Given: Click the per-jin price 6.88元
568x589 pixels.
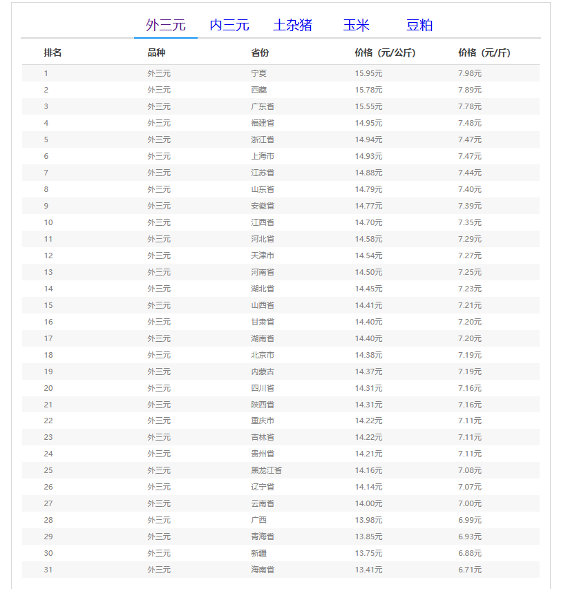Looking at the screenshot, I should pos(470,553).
